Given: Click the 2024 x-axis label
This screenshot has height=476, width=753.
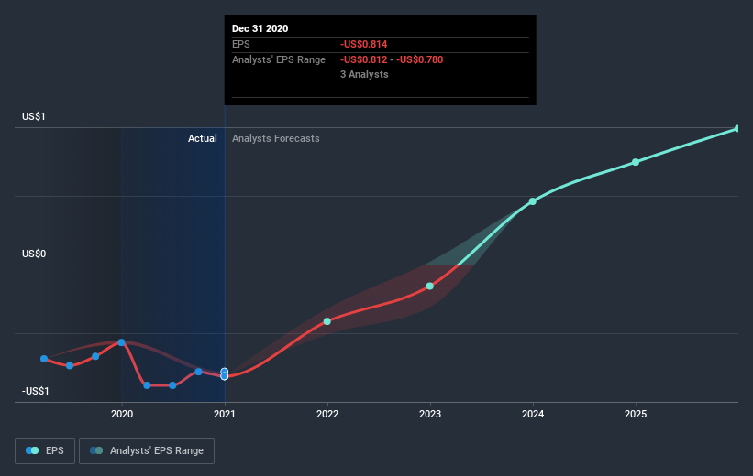Looking at the screenshot, I should tap(533, 414).
